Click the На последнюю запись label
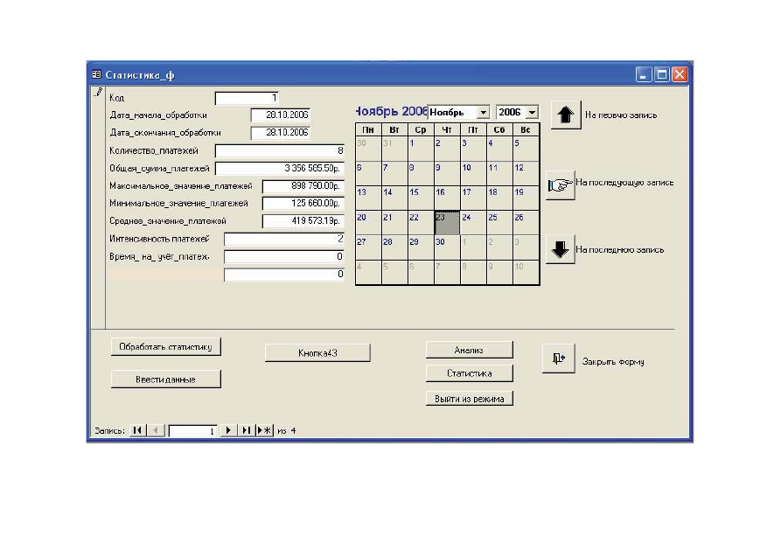The height and width of the screenshot is (550, 781). (619, 249)
